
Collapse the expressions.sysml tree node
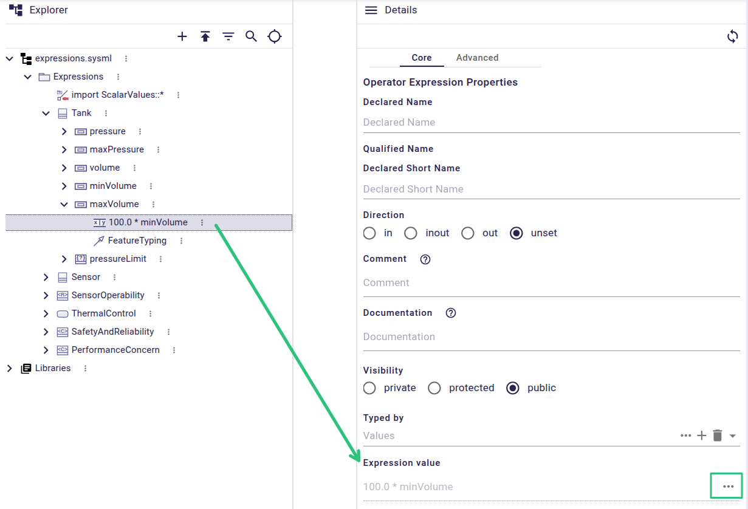[x=9, y=58]
